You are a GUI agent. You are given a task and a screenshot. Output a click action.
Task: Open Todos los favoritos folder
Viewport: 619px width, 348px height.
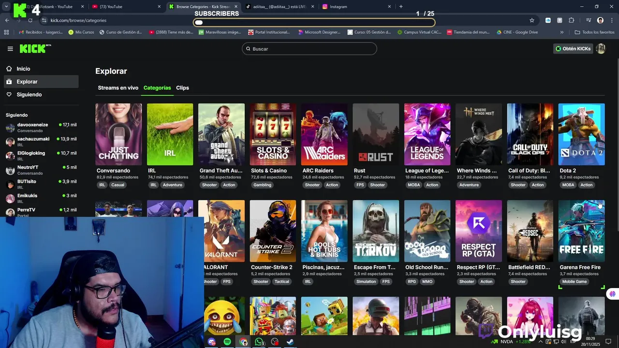594,32
